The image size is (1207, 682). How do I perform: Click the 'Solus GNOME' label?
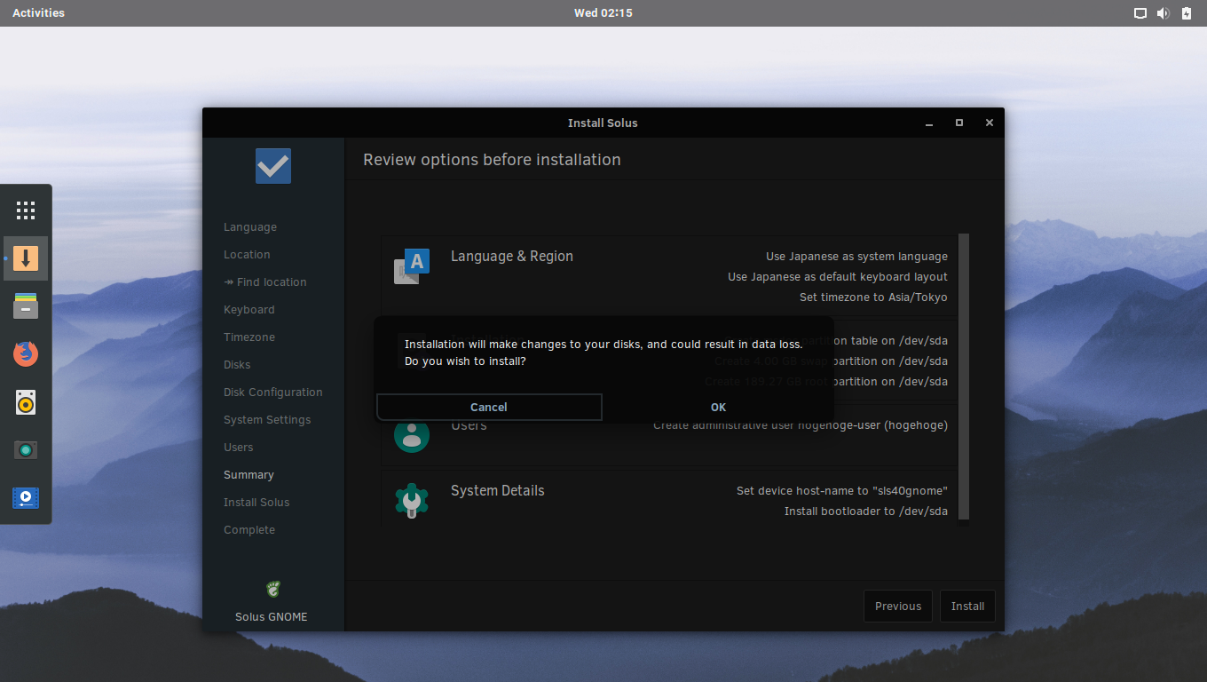point(272,617)
